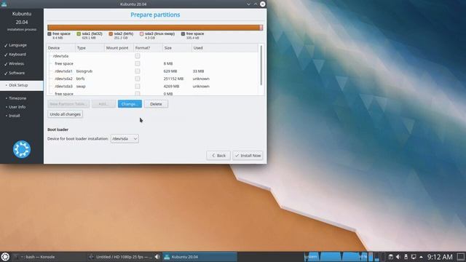This screenshot has width=466, height=262.
Task: Click the Show Desktop button at the taskbar end
Action: click(x=461, y=257)
